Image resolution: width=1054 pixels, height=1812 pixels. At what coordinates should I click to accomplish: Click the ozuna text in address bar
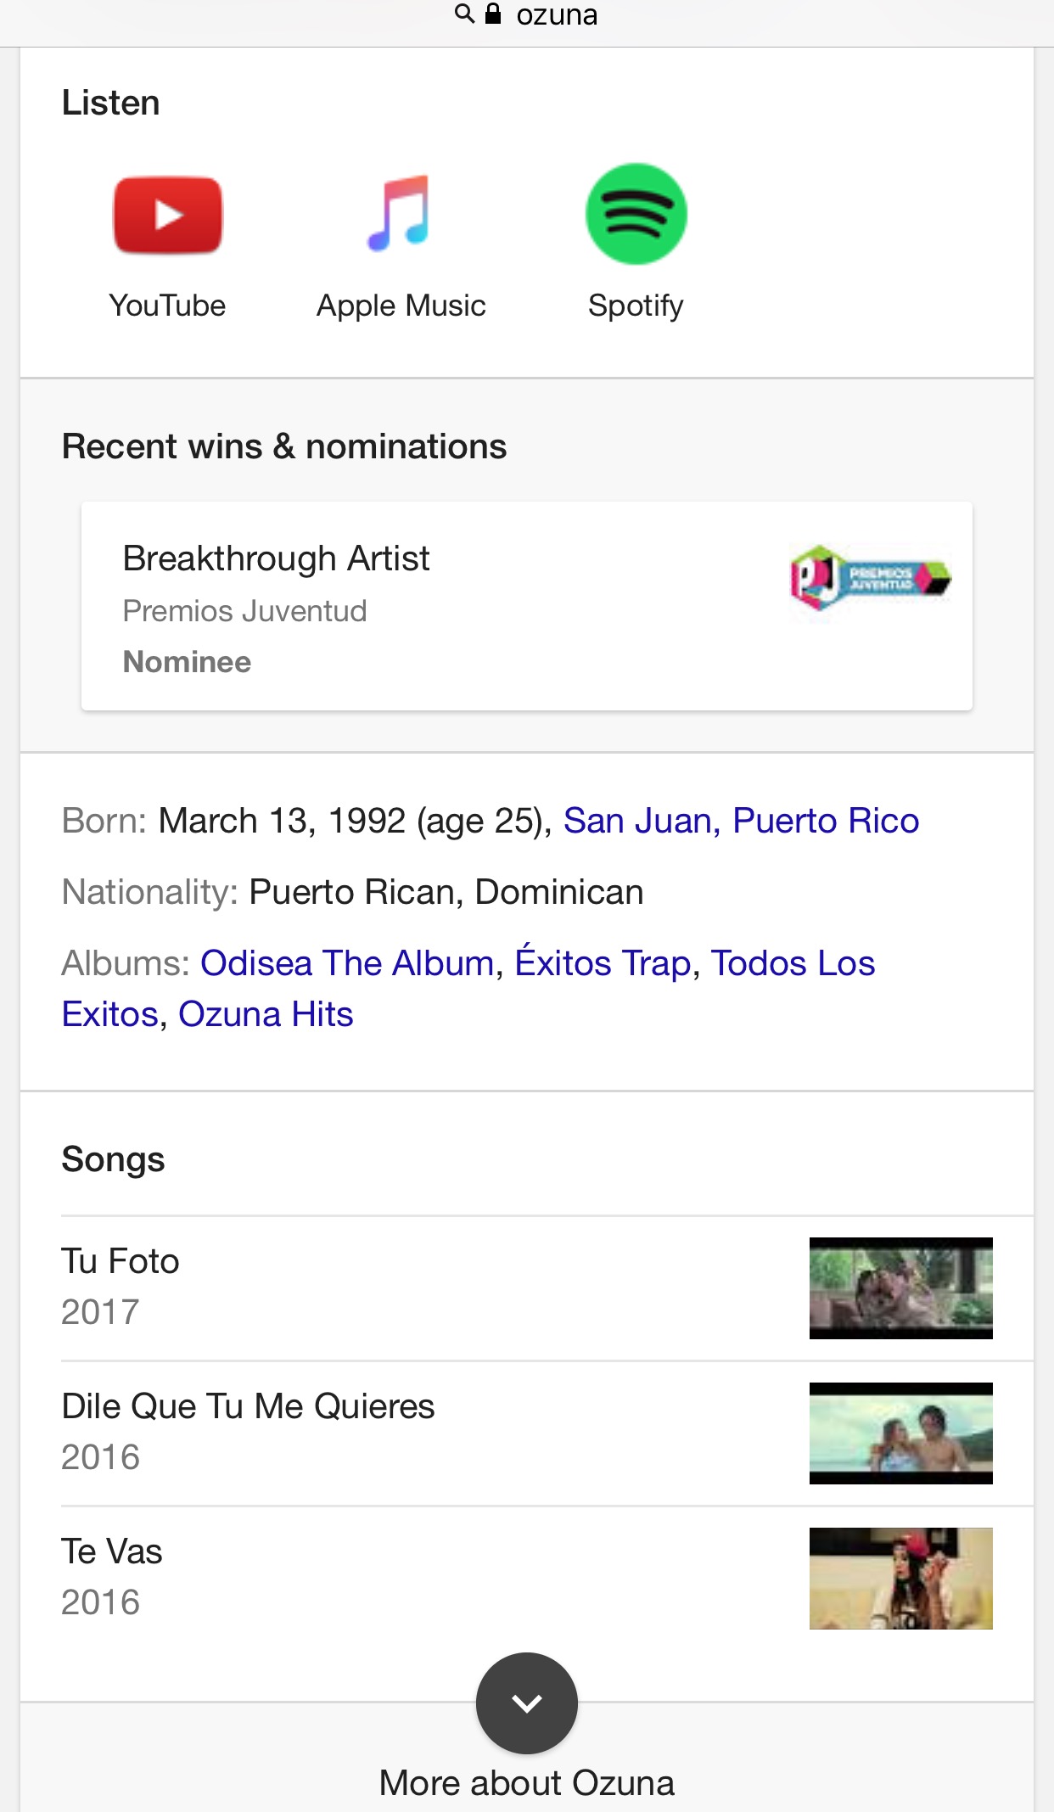tap(557, 14)
